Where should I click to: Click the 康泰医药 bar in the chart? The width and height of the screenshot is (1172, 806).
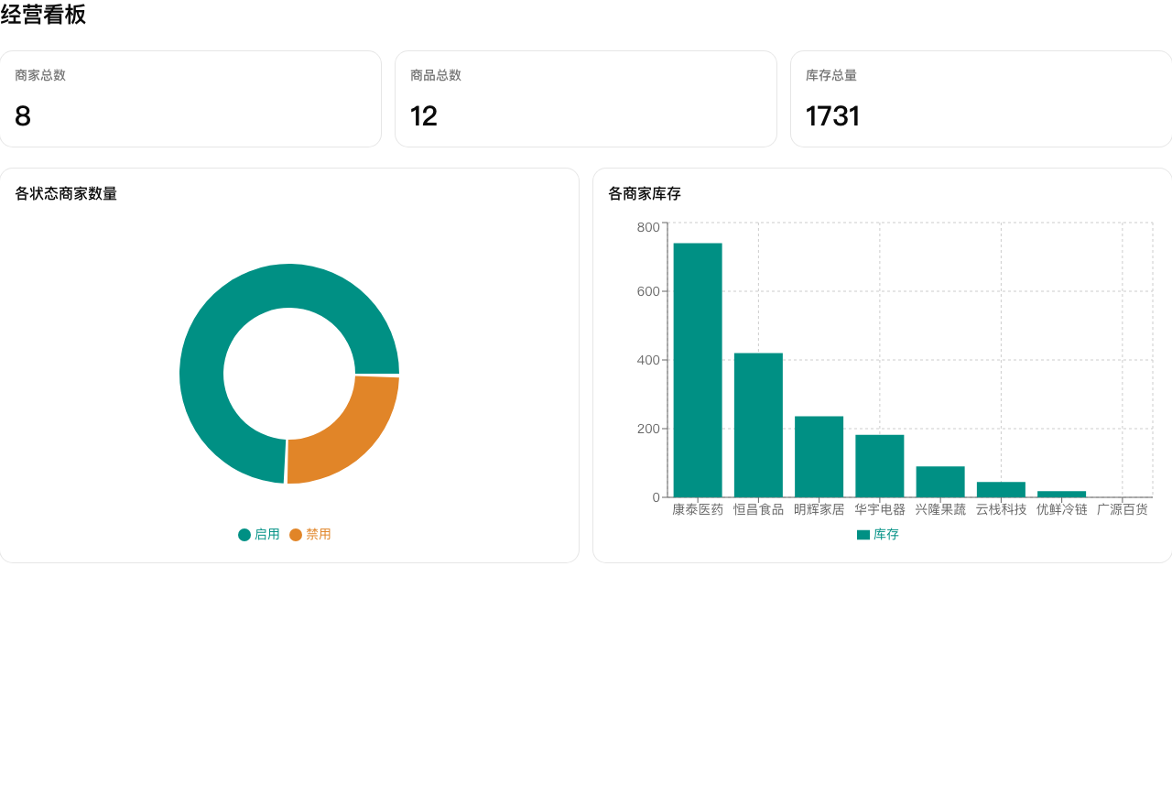(698, 370)
